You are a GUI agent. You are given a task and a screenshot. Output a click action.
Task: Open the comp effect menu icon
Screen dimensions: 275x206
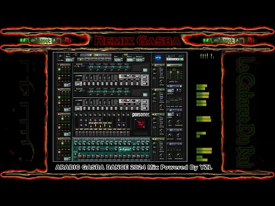(x=180, y=144)
